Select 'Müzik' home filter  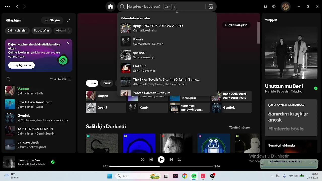point(107,83)
